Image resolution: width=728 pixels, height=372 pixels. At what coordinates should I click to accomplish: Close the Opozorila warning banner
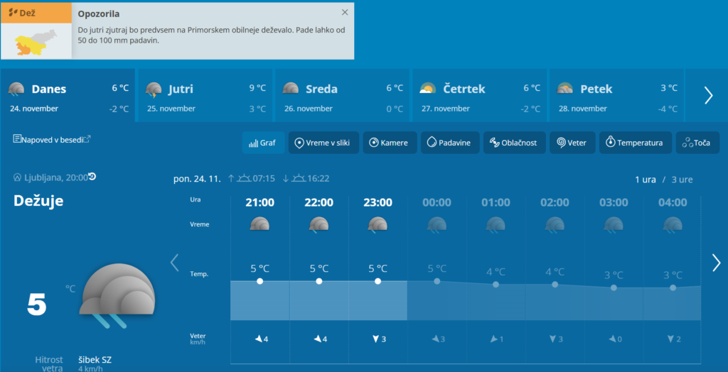(x=345, y=12)
